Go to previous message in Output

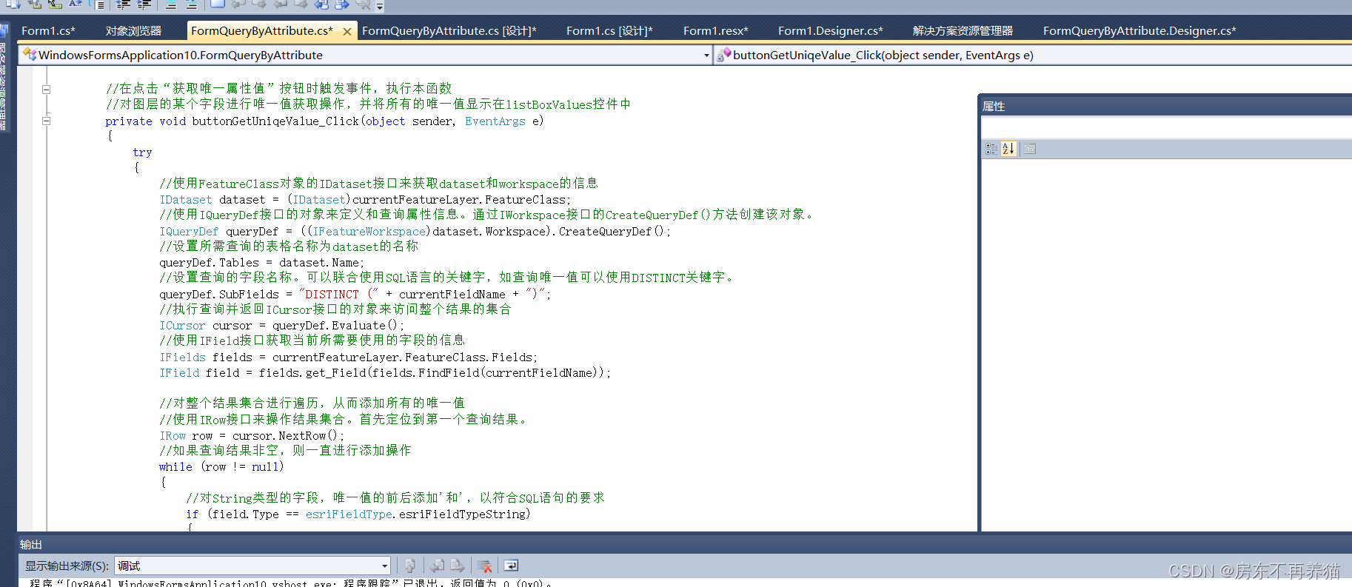click(x=438, y=566)
